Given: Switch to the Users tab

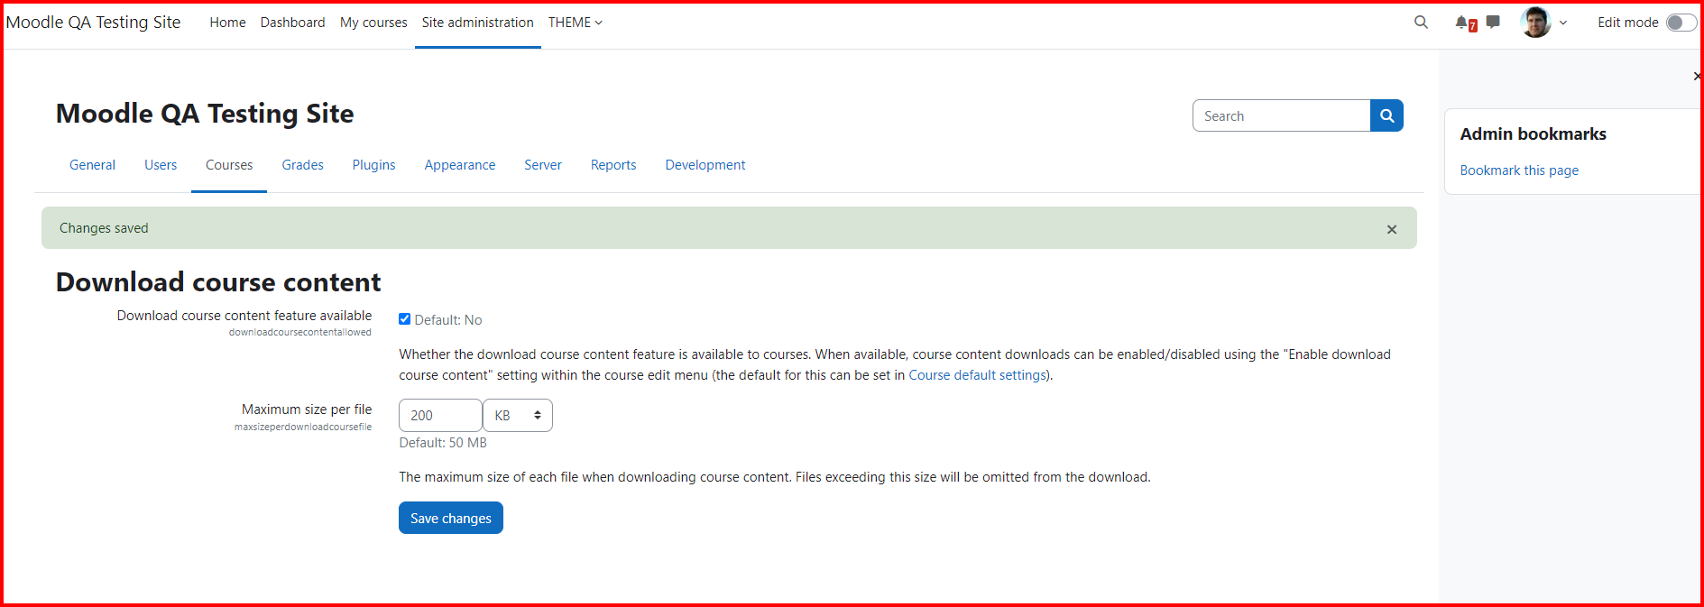Looking at the screenshot, I should tap(161, 165).
